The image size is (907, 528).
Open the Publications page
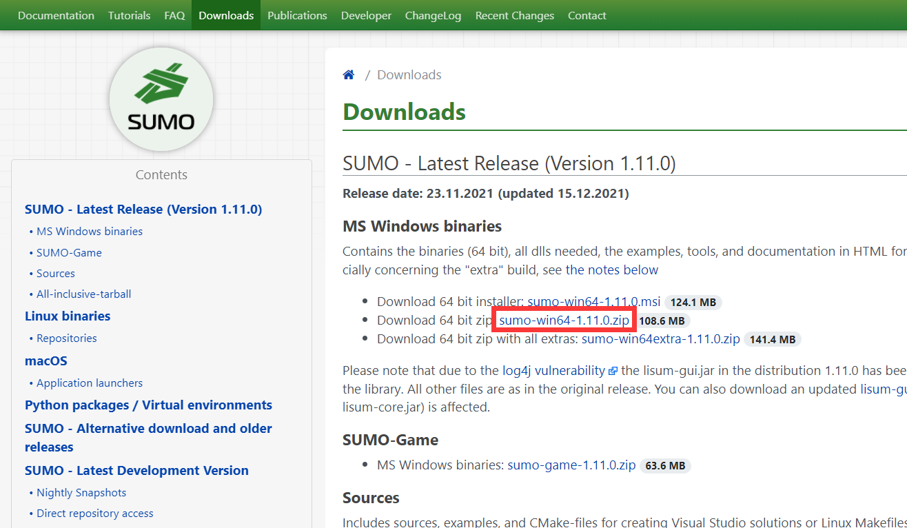pos(297,15)
